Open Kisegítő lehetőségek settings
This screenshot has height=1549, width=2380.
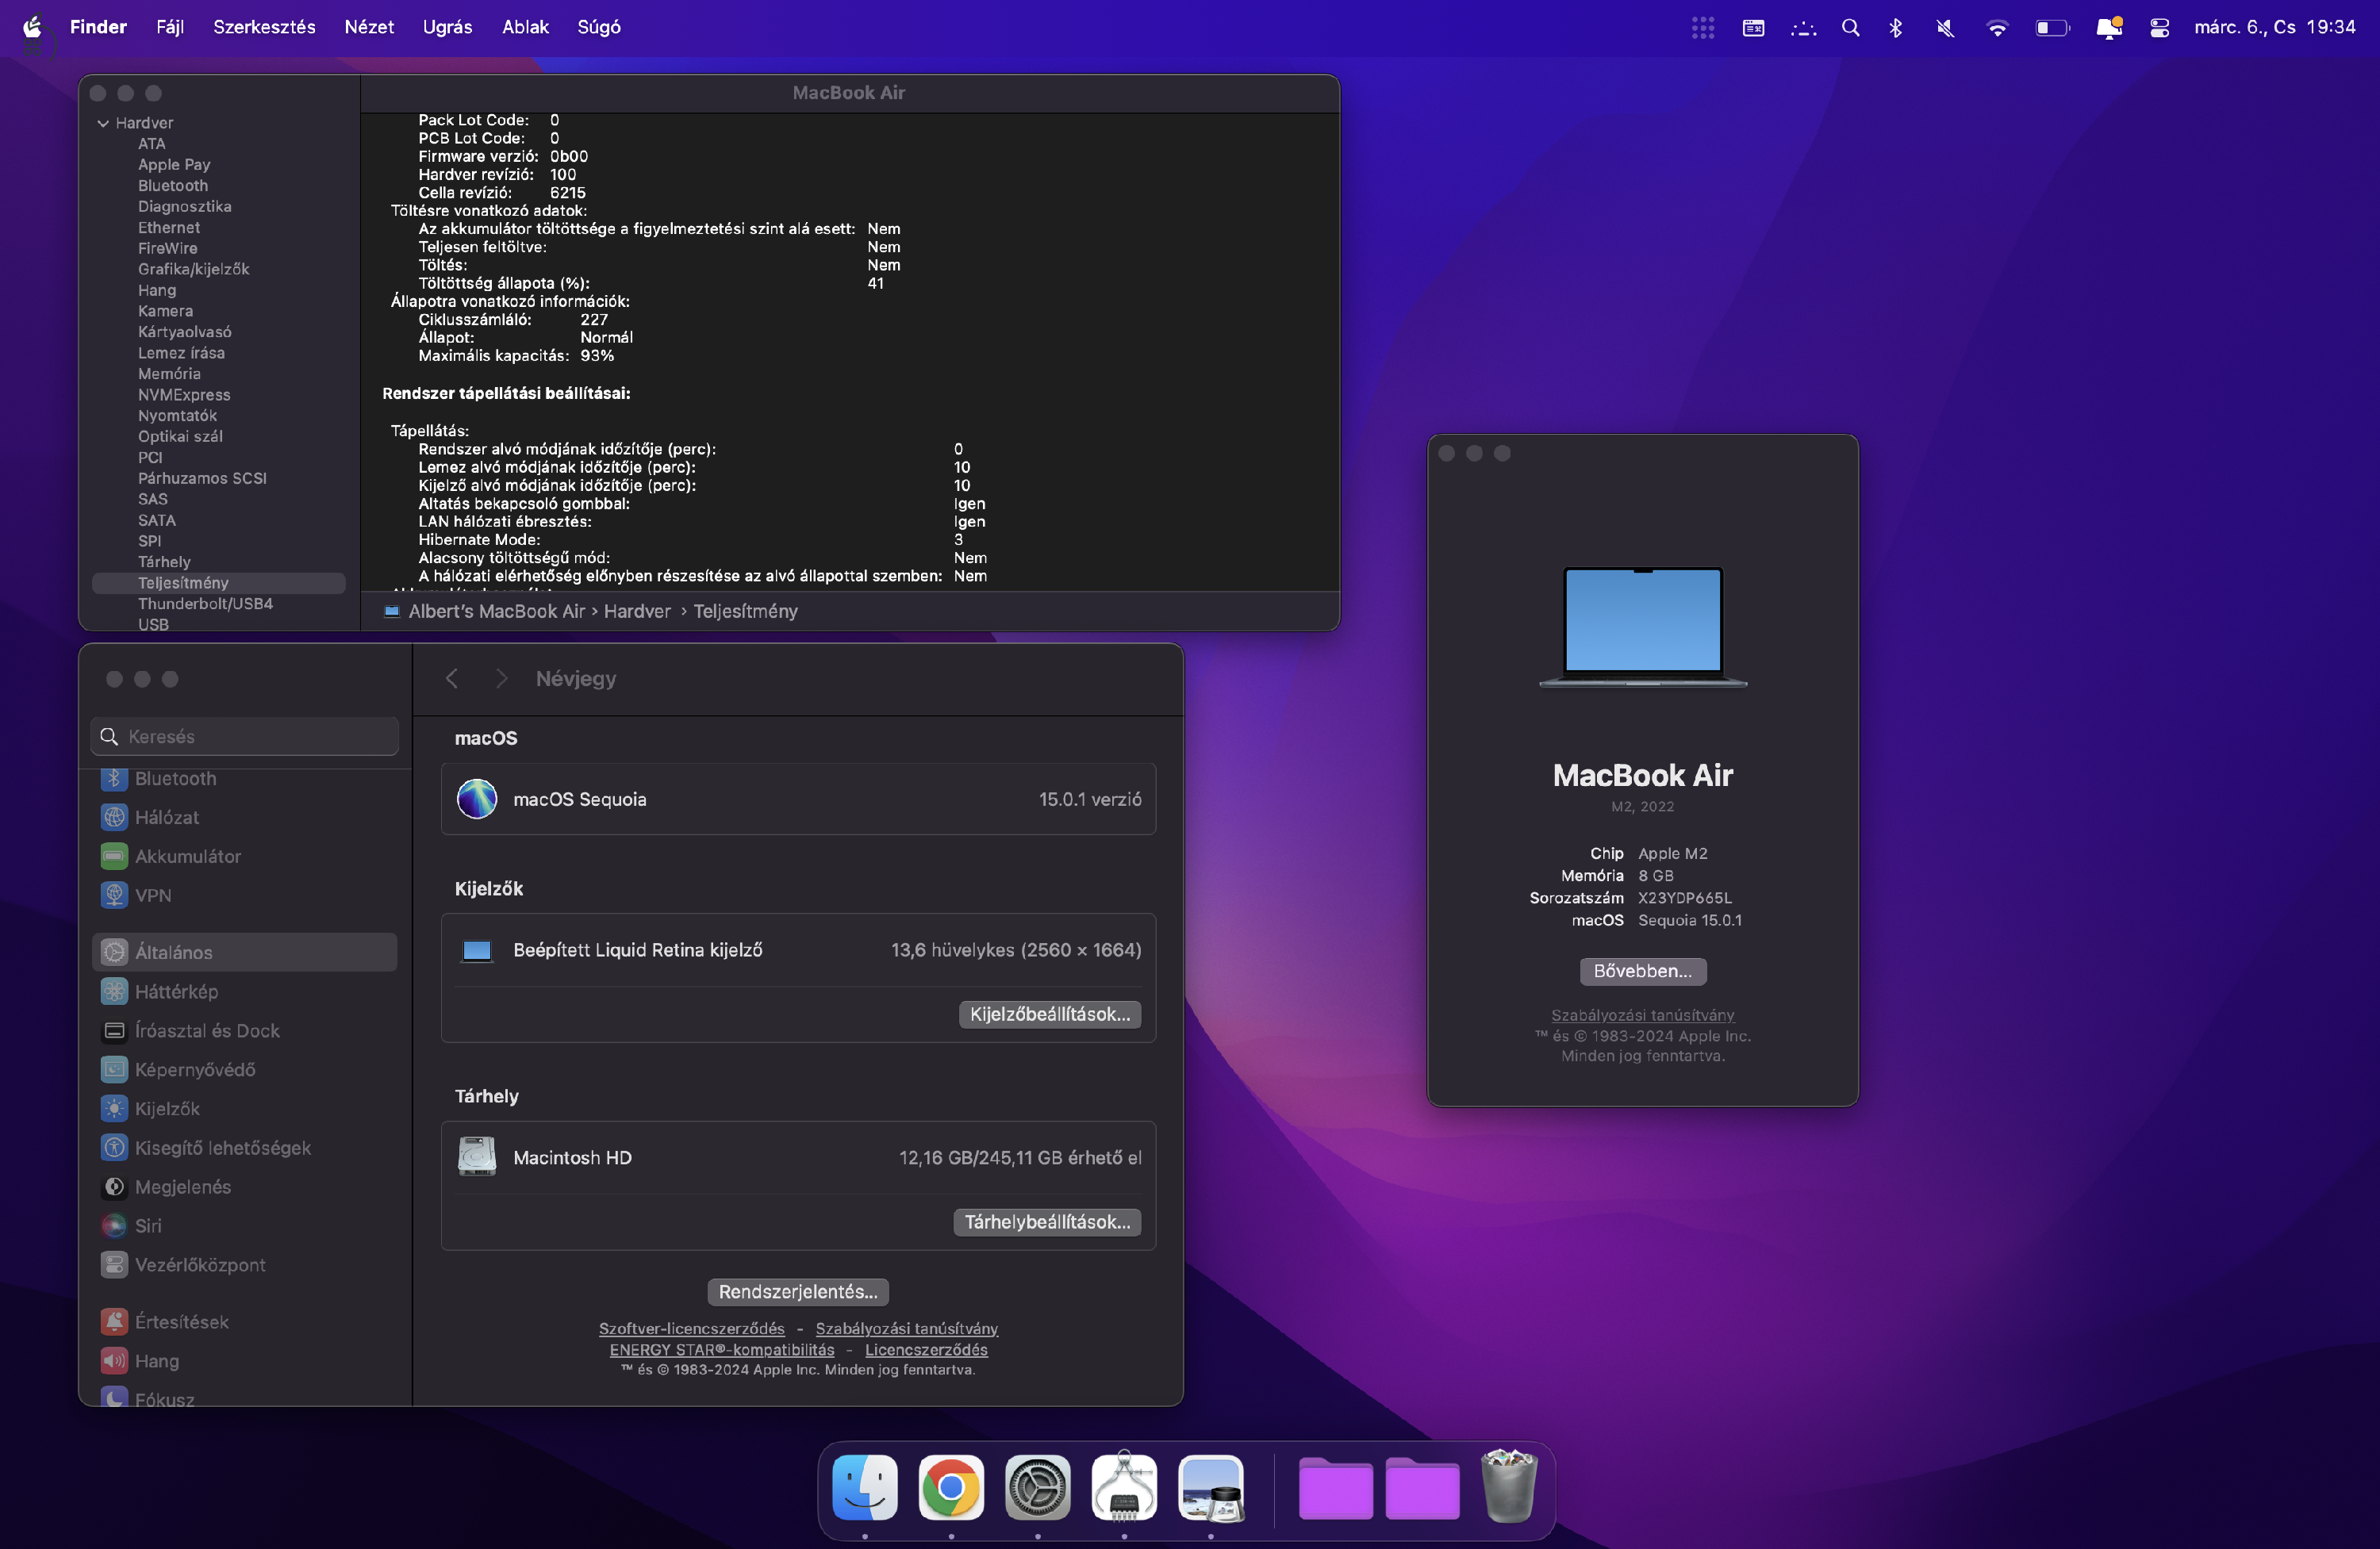[x=244, y=1147]
